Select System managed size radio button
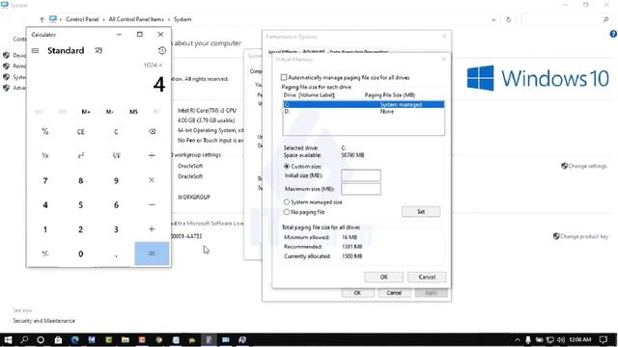This screenshot has height=347, width=618. pos(287,201)
